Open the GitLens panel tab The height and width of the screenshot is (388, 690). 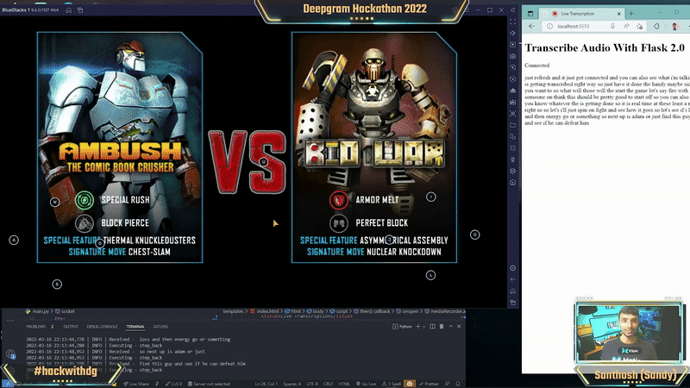(x=160, y=327)
